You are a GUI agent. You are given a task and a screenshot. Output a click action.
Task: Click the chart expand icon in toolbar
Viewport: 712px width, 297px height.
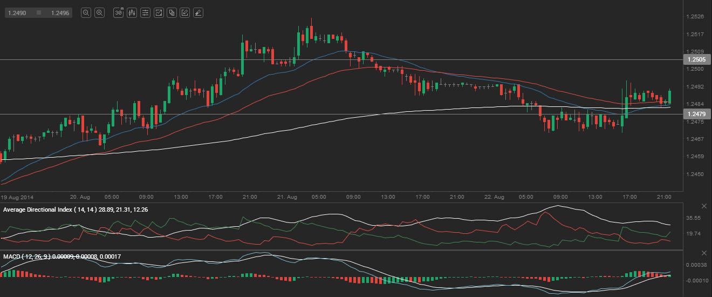[159, 13]
